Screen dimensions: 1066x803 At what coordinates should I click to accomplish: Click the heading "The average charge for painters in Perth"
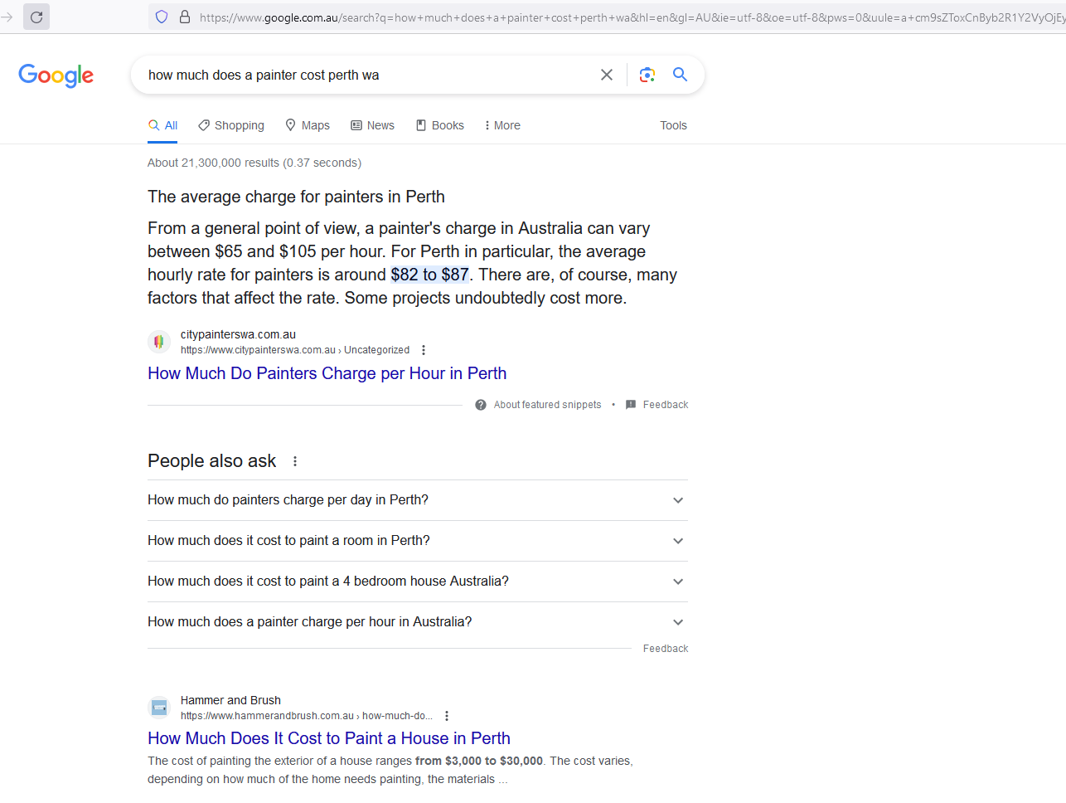pos(296,197)
